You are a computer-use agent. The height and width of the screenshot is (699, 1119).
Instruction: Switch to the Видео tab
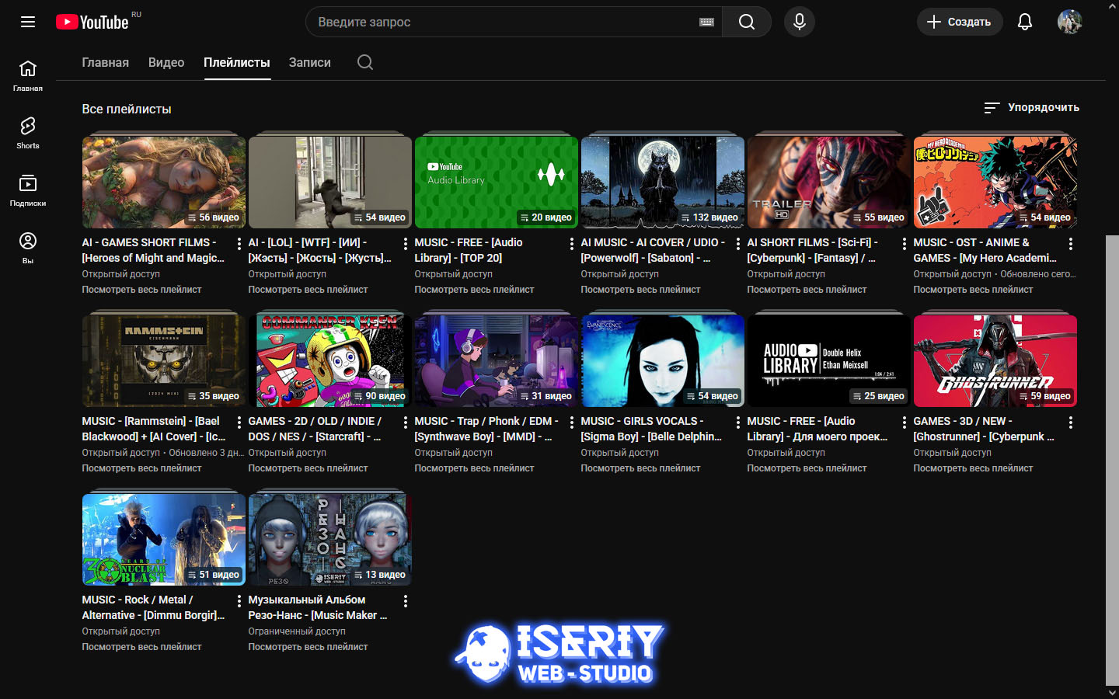pyautogui.click(x=166, y=62)
